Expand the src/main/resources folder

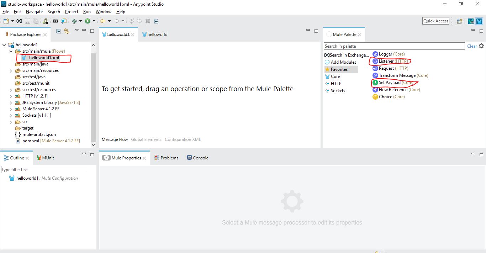coord(11,70)
